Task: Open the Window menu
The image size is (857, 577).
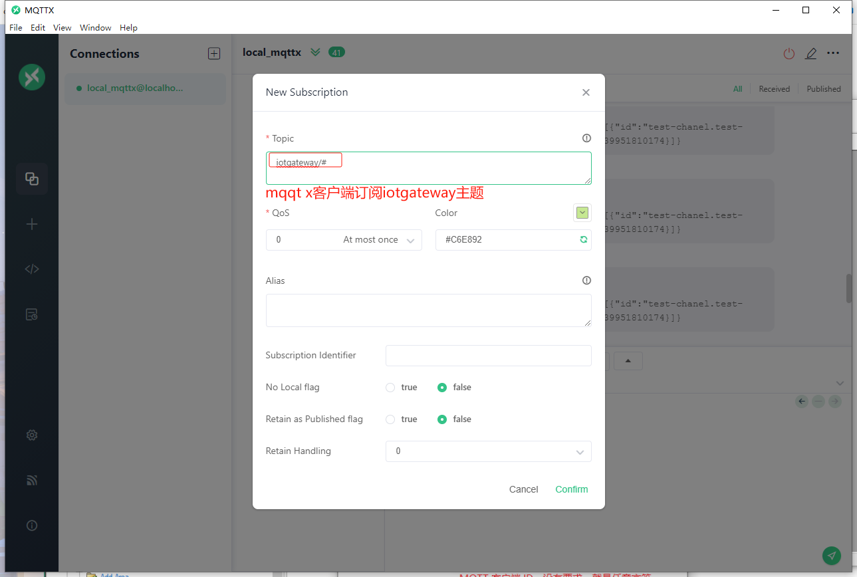Action: point(96,28)
